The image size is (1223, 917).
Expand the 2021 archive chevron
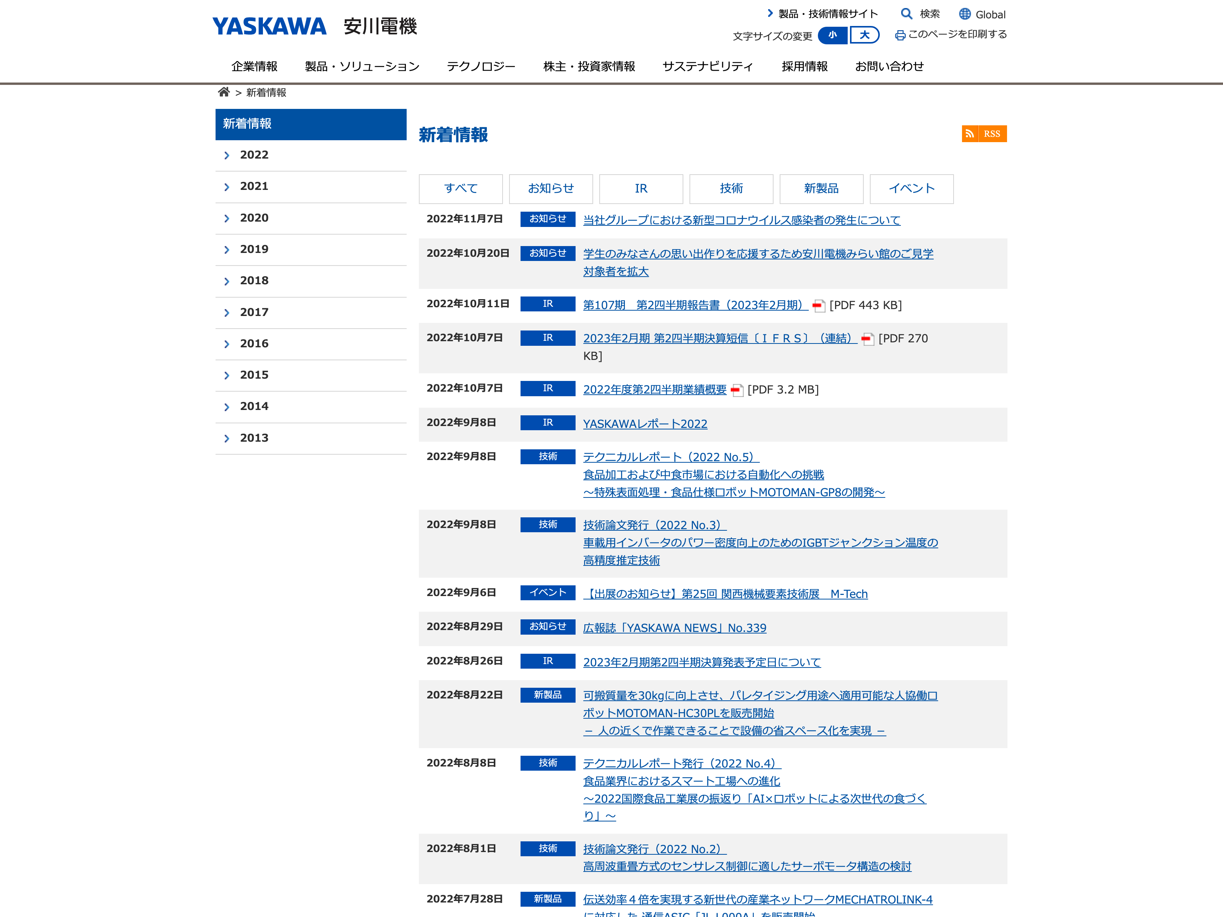(x=227, y=187)
